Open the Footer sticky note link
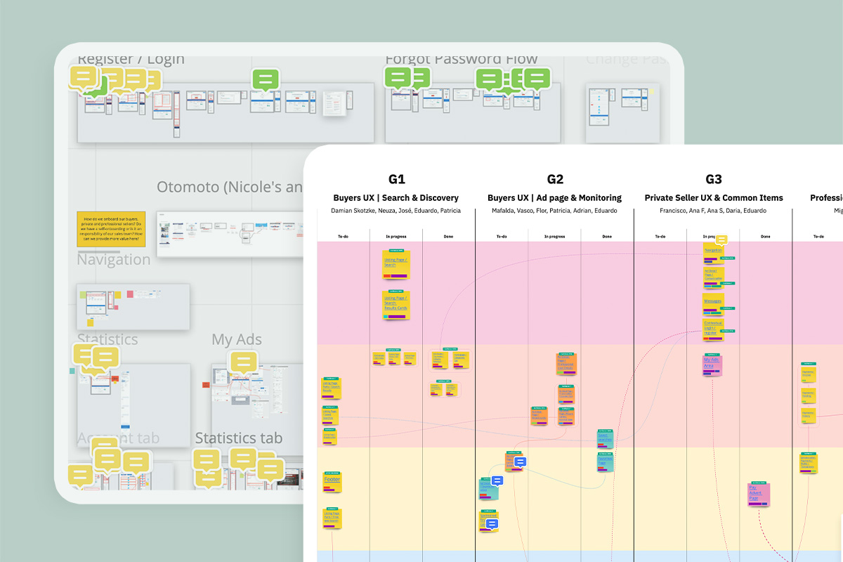Screen dimensions: 843x562 pyautogui.click(x=331, y=480)
